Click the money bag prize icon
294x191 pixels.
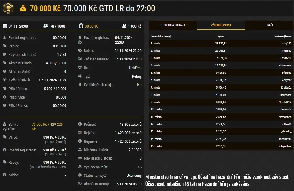[23, 8]
